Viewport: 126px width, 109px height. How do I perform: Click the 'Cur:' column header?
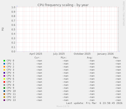point(38,58)
